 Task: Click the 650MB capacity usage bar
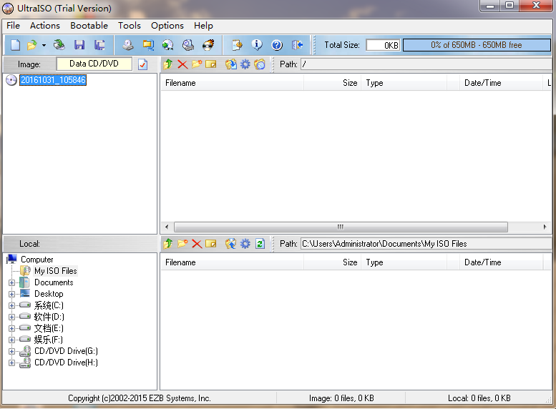coord(477,45)
